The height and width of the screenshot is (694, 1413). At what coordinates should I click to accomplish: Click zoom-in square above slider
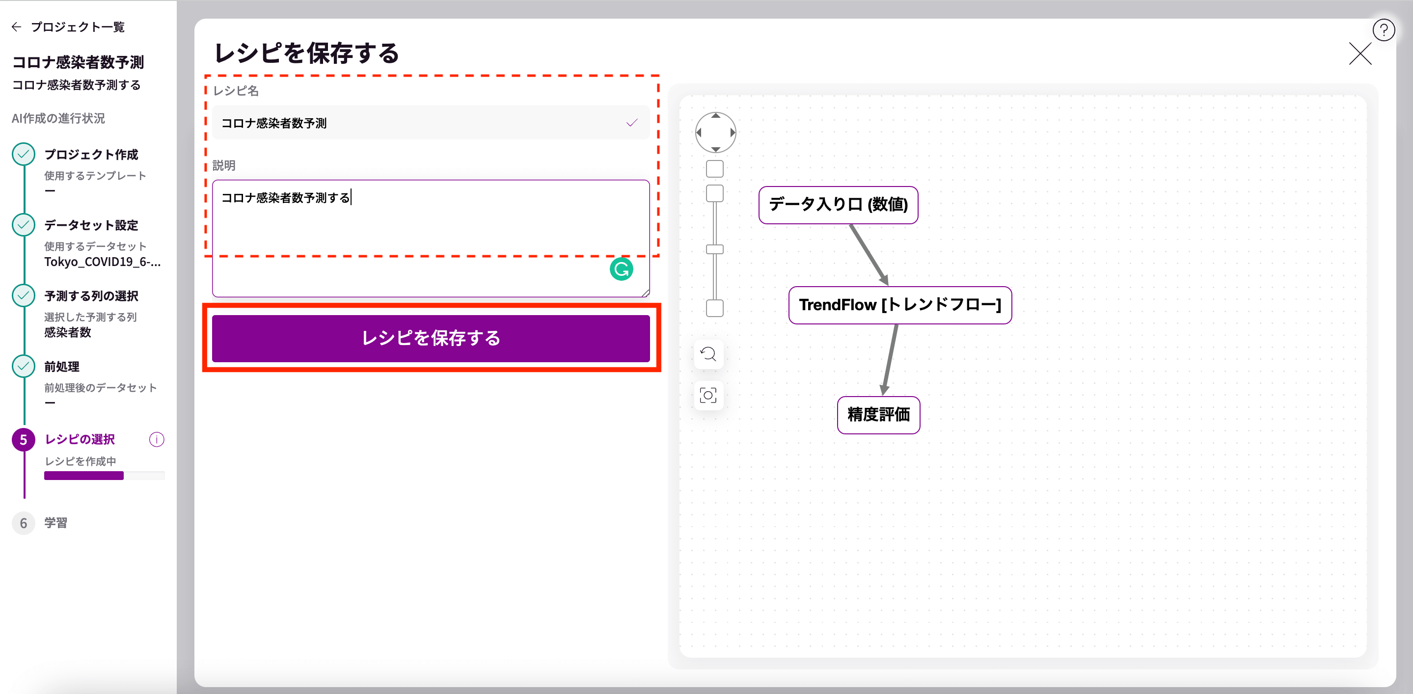point(714,193)
